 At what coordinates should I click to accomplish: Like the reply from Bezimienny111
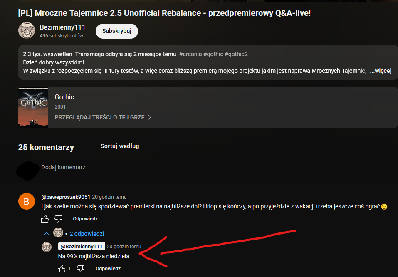tap(62, 269)
